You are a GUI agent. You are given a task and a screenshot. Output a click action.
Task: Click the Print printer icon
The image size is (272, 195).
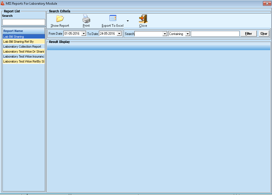point(86,19)
